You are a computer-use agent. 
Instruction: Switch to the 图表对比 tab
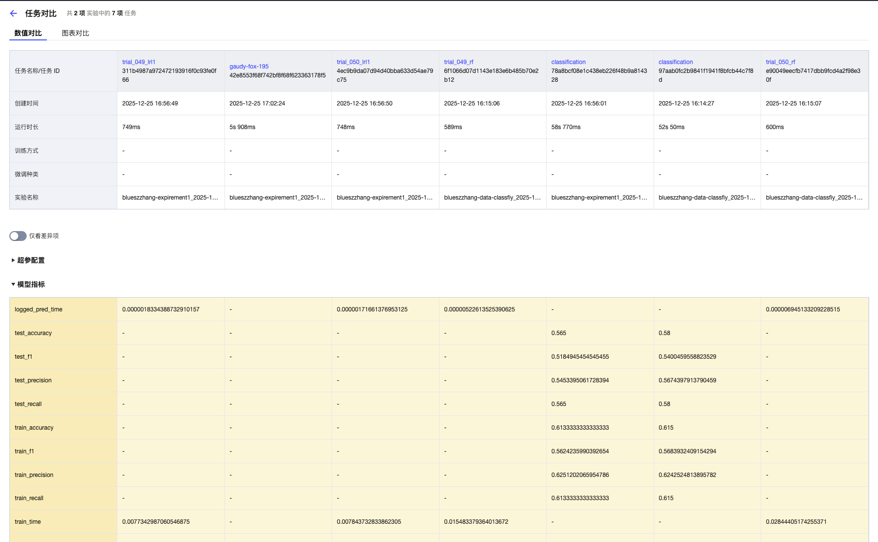75,33
